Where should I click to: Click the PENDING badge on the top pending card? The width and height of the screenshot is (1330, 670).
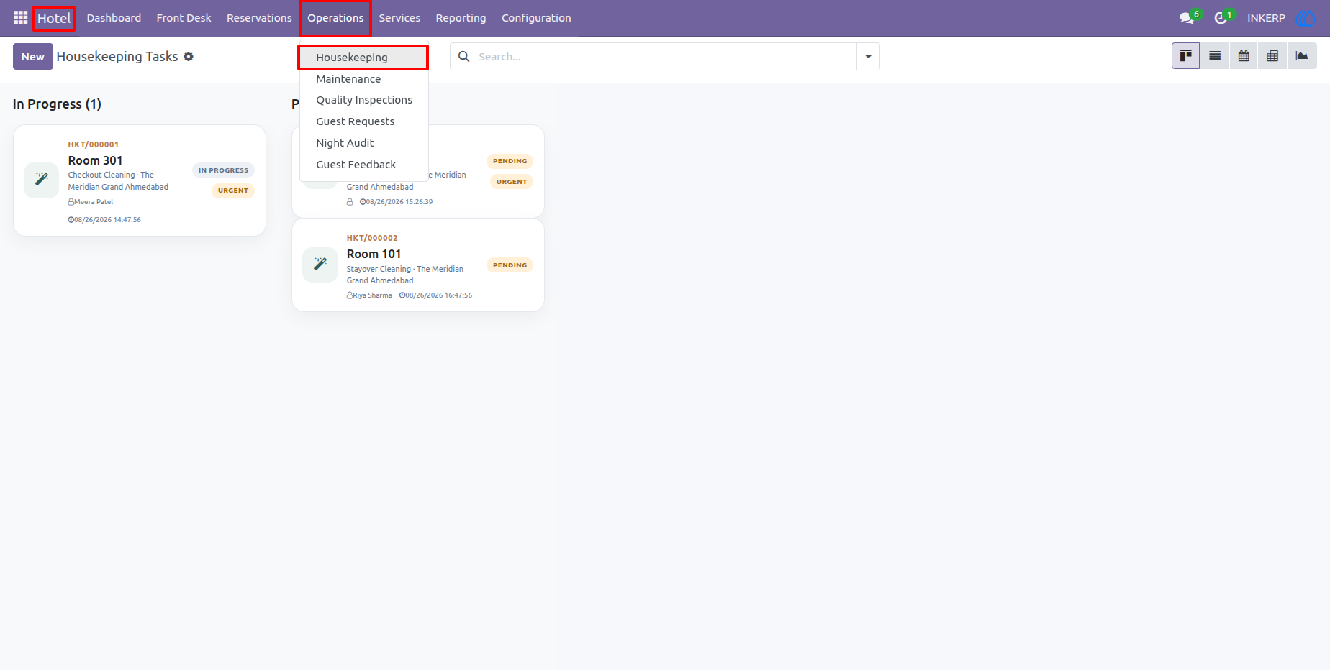point(510,161)
